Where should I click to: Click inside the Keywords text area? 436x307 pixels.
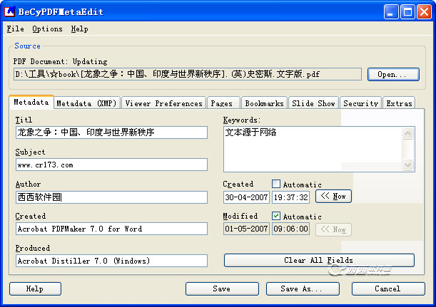pos(313,150)
